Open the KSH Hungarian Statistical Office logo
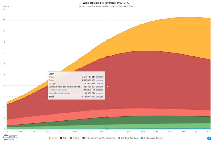 [10, 137]
